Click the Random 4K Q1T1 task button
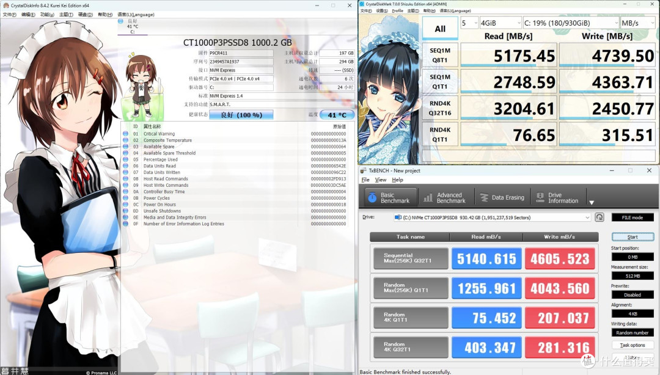The width and height of the screenshot is (660, 375). (x=411, y=318)
